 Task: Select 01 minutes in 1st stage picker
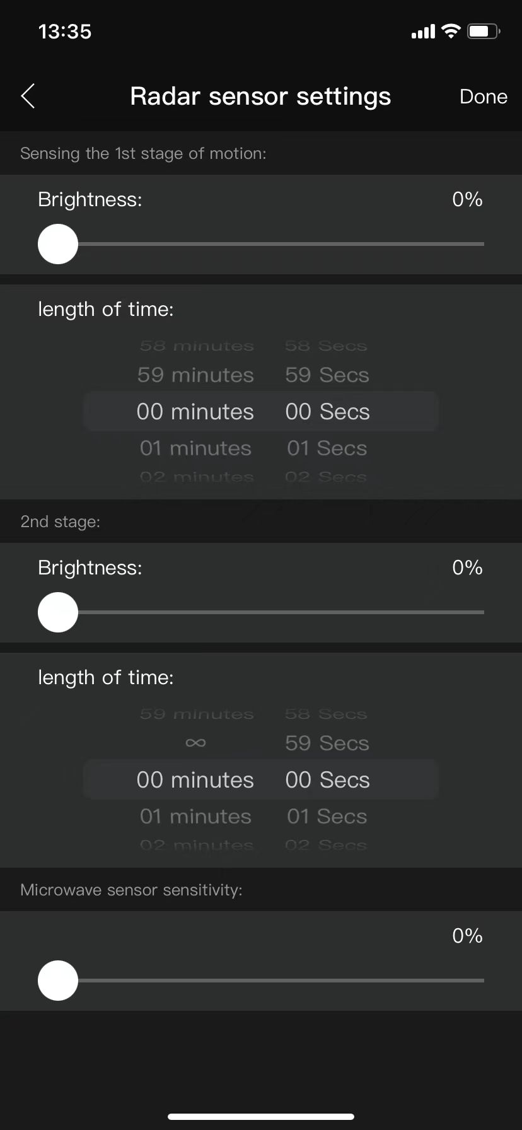(x=195, y=448)
